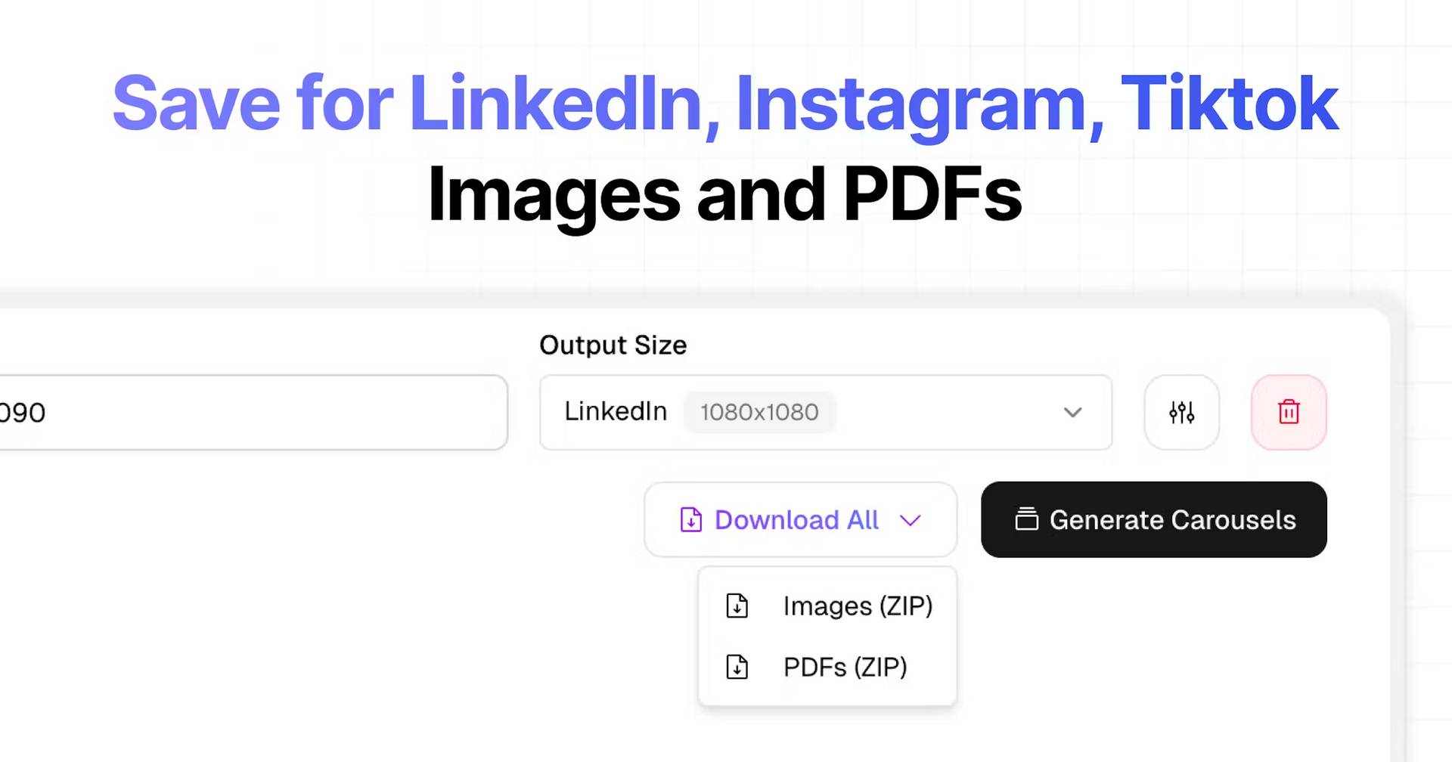
Task: Choose Images (ZIP) from the menu
Action: coord(857,606)
